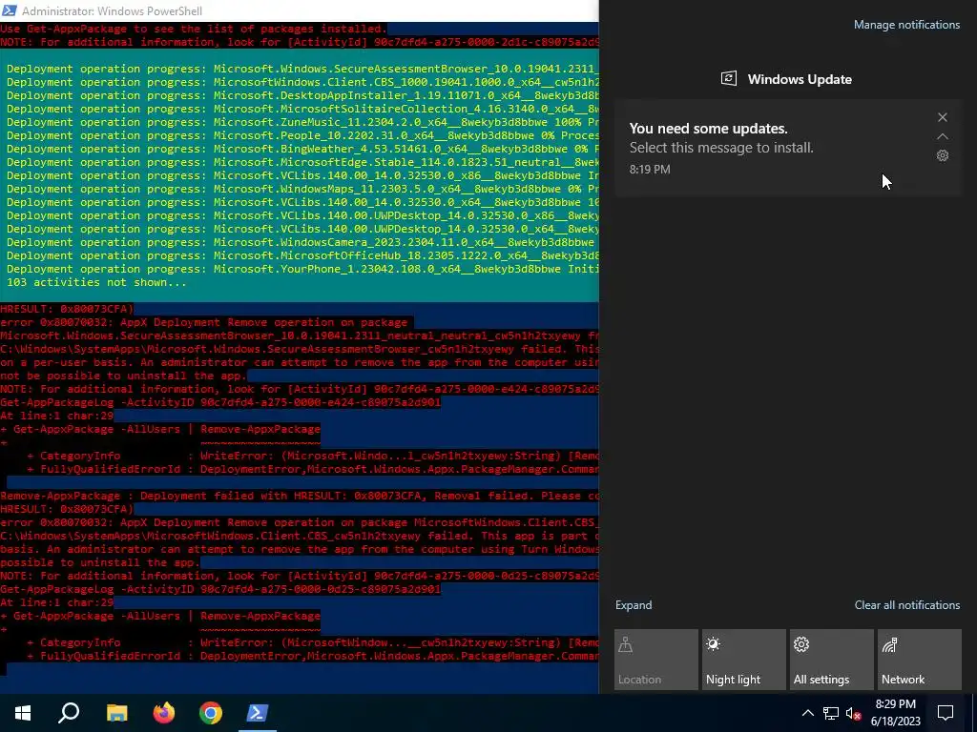Close the Action Center via notification icon

tap(946, 713)
